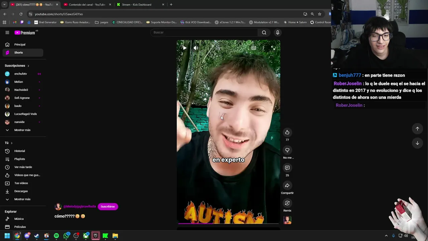The height and width of the screenshot is (241, 428).
Task: Expand Mostrar más under Descargas
Action: coord(23,199)
